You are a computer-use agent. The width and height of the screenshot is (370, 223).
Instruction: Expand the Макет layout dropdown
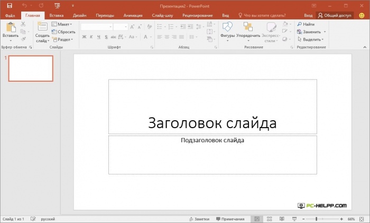pyautogui.click(x=63, y=24)
